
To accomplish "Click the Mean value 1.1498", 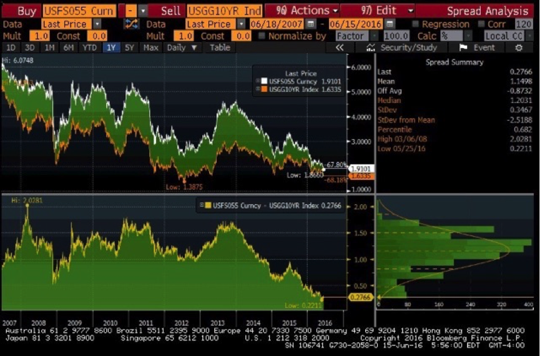I will 521,81.
